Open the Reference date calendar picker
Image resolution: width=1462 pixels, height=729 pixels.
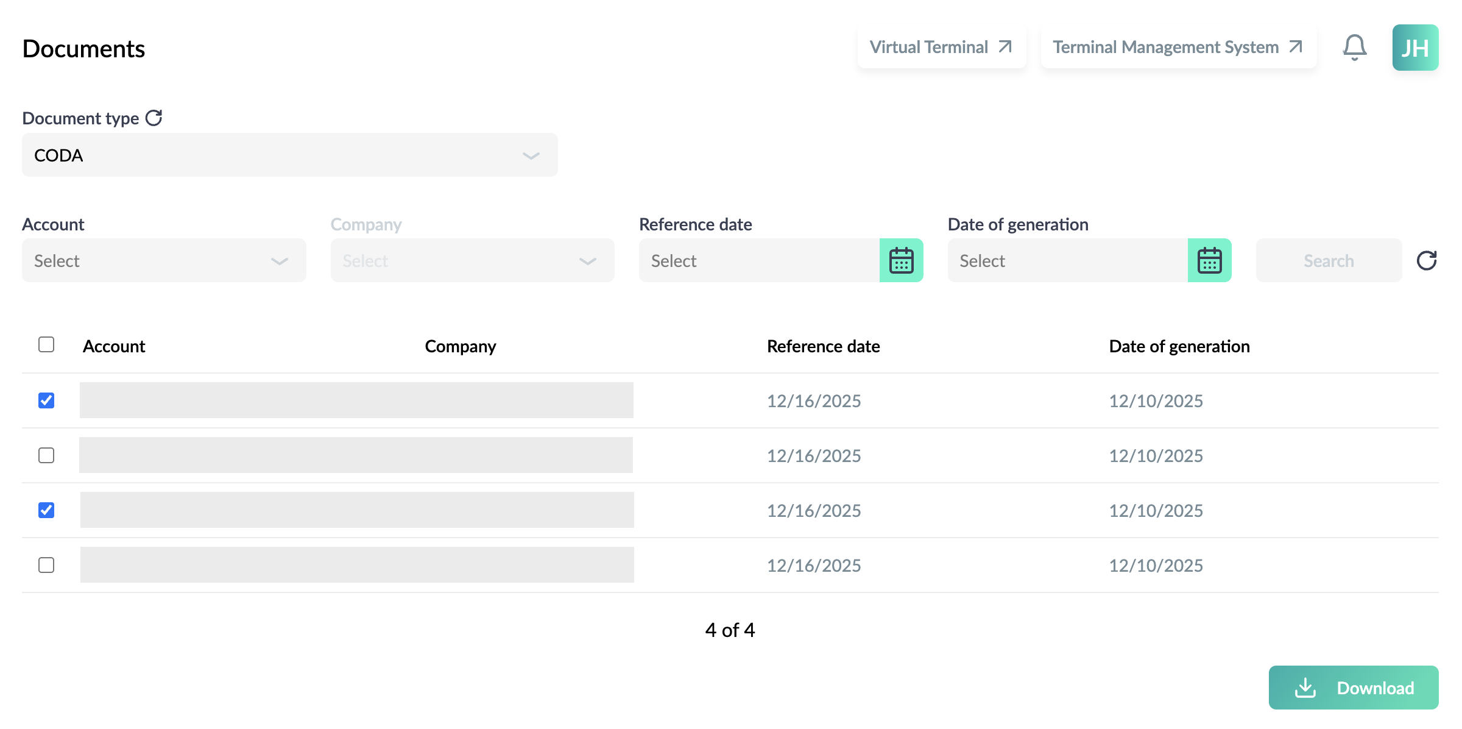coord(902,260)
